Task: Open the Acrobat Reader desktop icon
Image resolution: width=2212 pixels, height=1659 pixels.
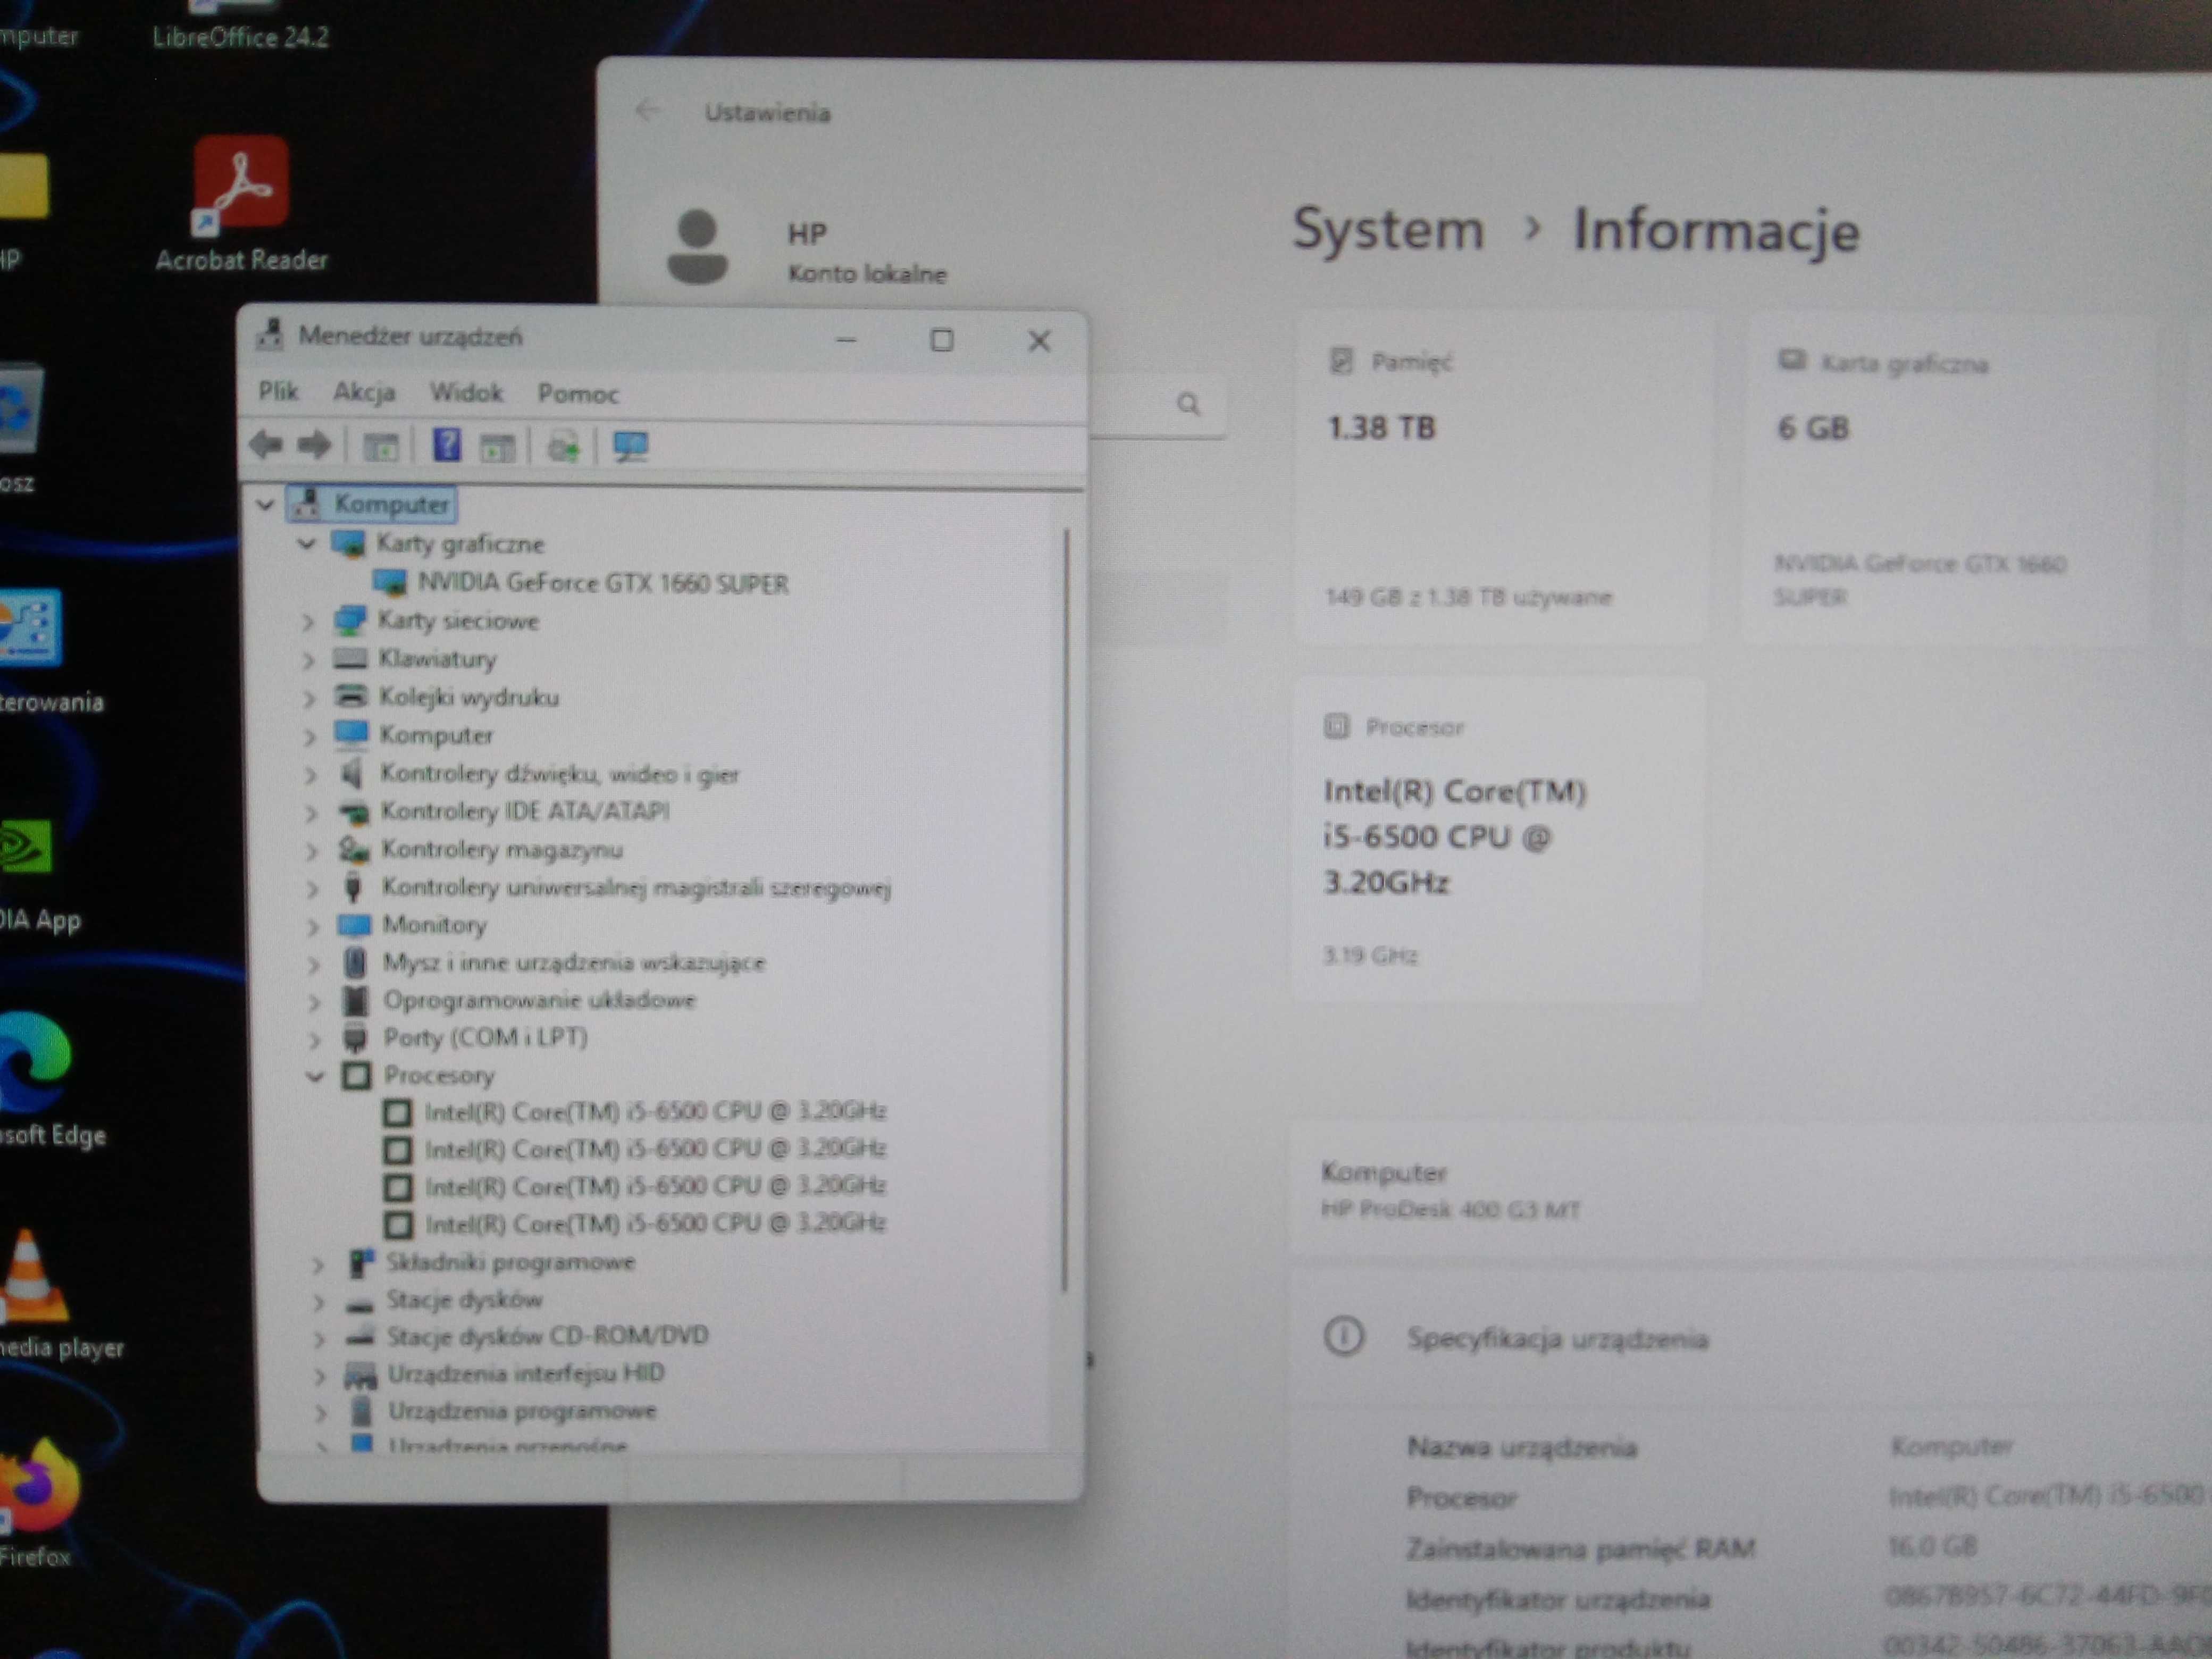Action: tap(241, 205)
